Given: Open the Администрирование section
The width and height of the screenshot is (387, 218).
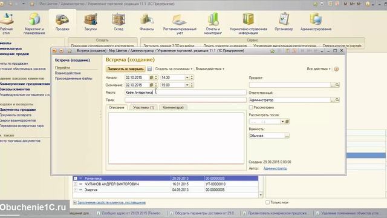Looking at the screenshot, I should (x=316, y=22).
